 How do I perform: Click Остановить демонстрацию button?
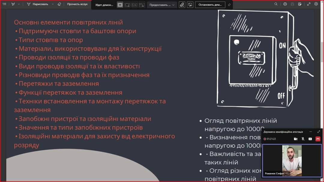pyautogui.click(x=210, y=5)
